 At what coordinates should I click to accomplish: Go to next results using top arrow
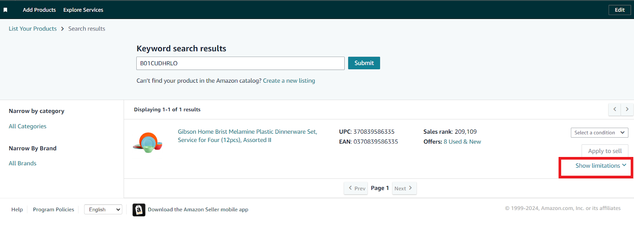click(627, 109)
